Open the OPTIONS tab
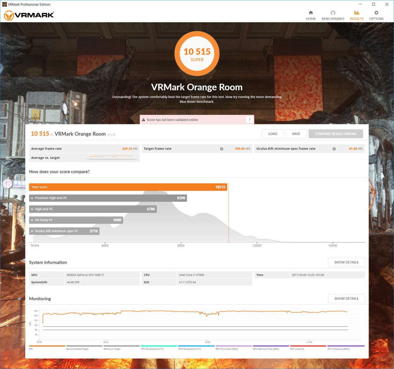The width and height of the screenshot is (394, 369). pos(376,15)
